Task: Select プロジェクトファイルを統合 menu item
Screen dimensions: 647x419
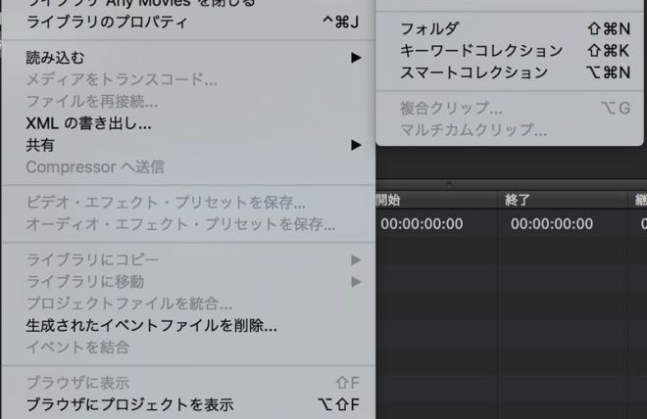Action: pyautogui.click(x=128, y=303)
